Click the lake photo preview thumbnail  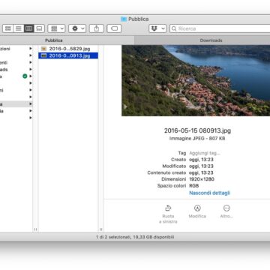click(196, 80)
